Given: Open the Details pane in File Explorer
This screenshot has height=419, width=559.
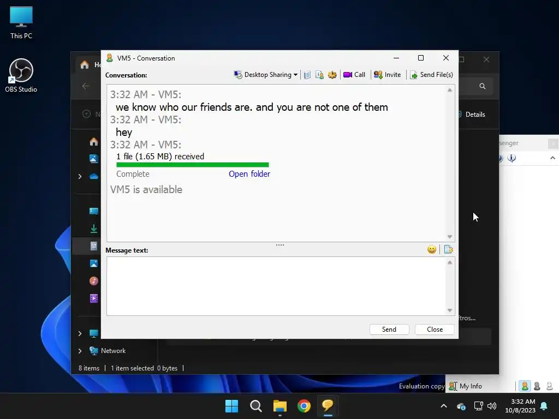Looking at the screenshot, I should 472,115.
